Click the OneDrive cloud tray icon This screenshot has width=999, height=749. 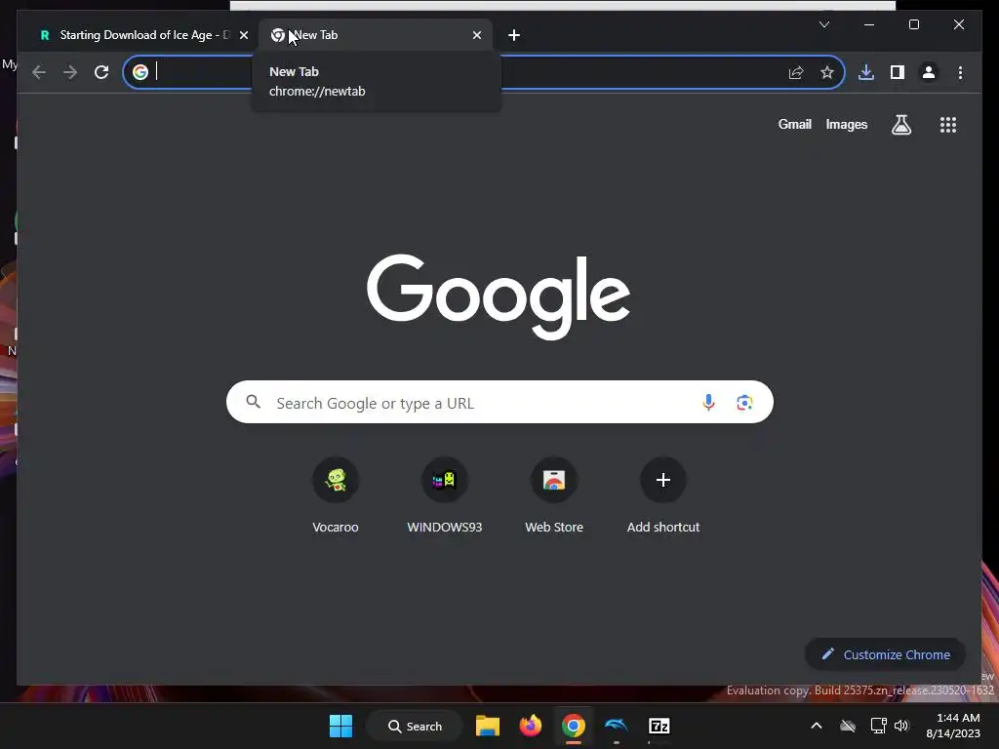point(848,726)
